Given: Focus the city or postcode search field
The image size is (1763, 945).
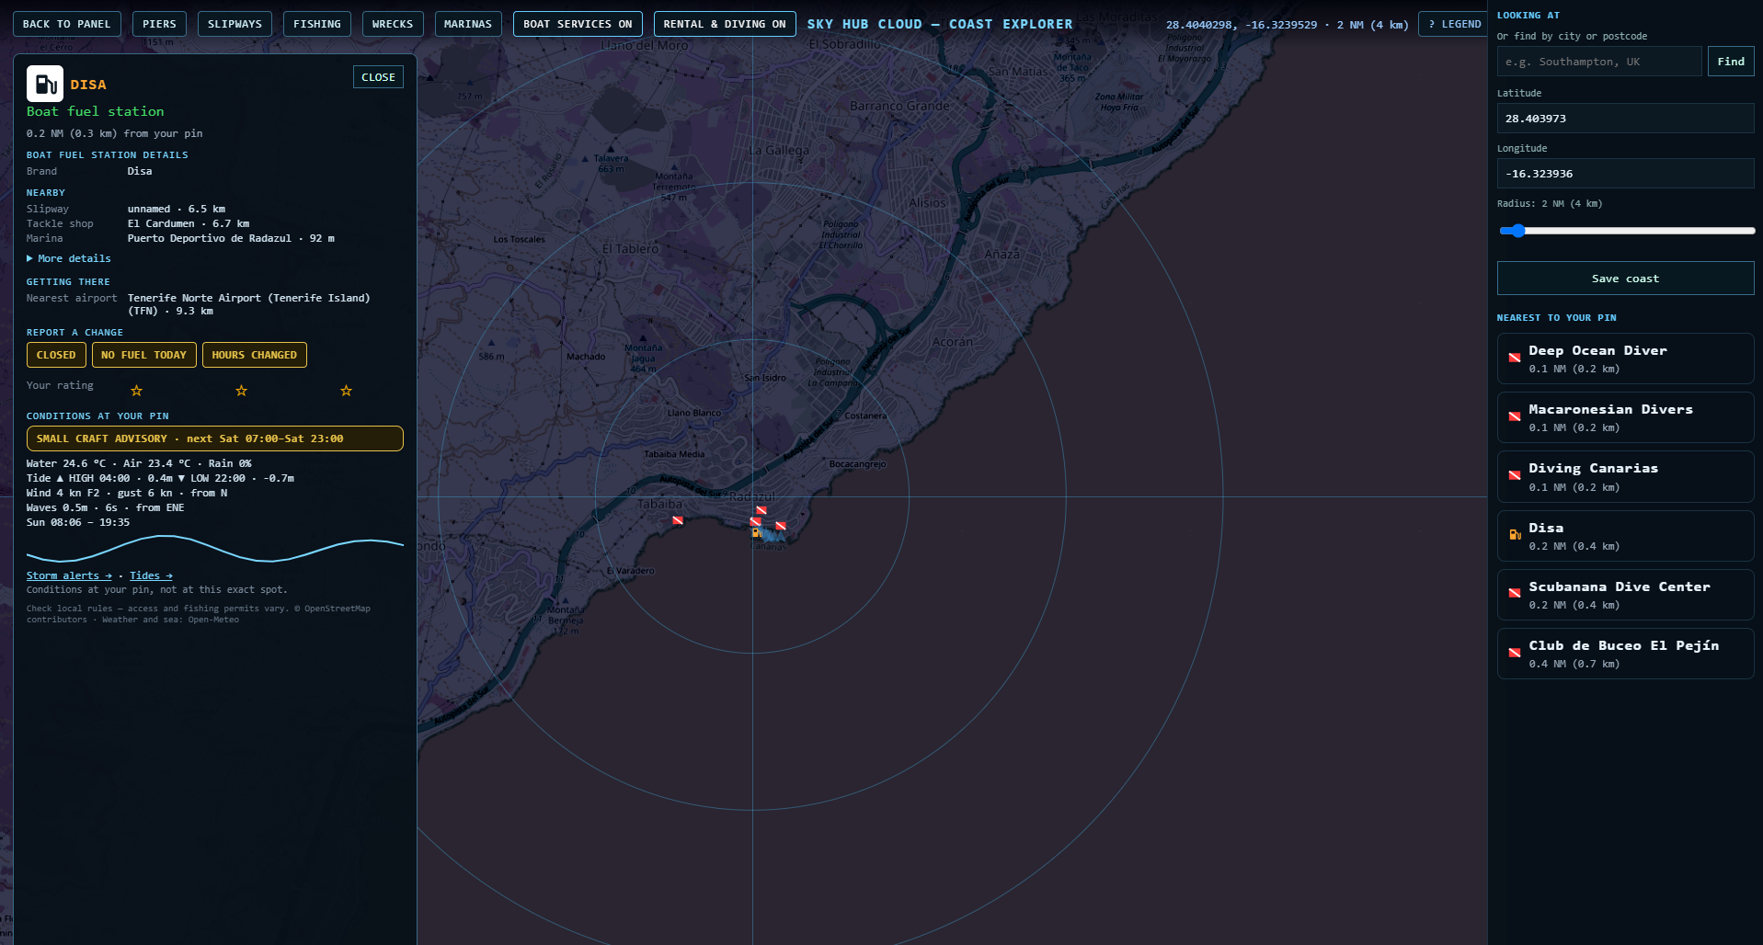Looking at the screenshot, I should [1598, 62].
